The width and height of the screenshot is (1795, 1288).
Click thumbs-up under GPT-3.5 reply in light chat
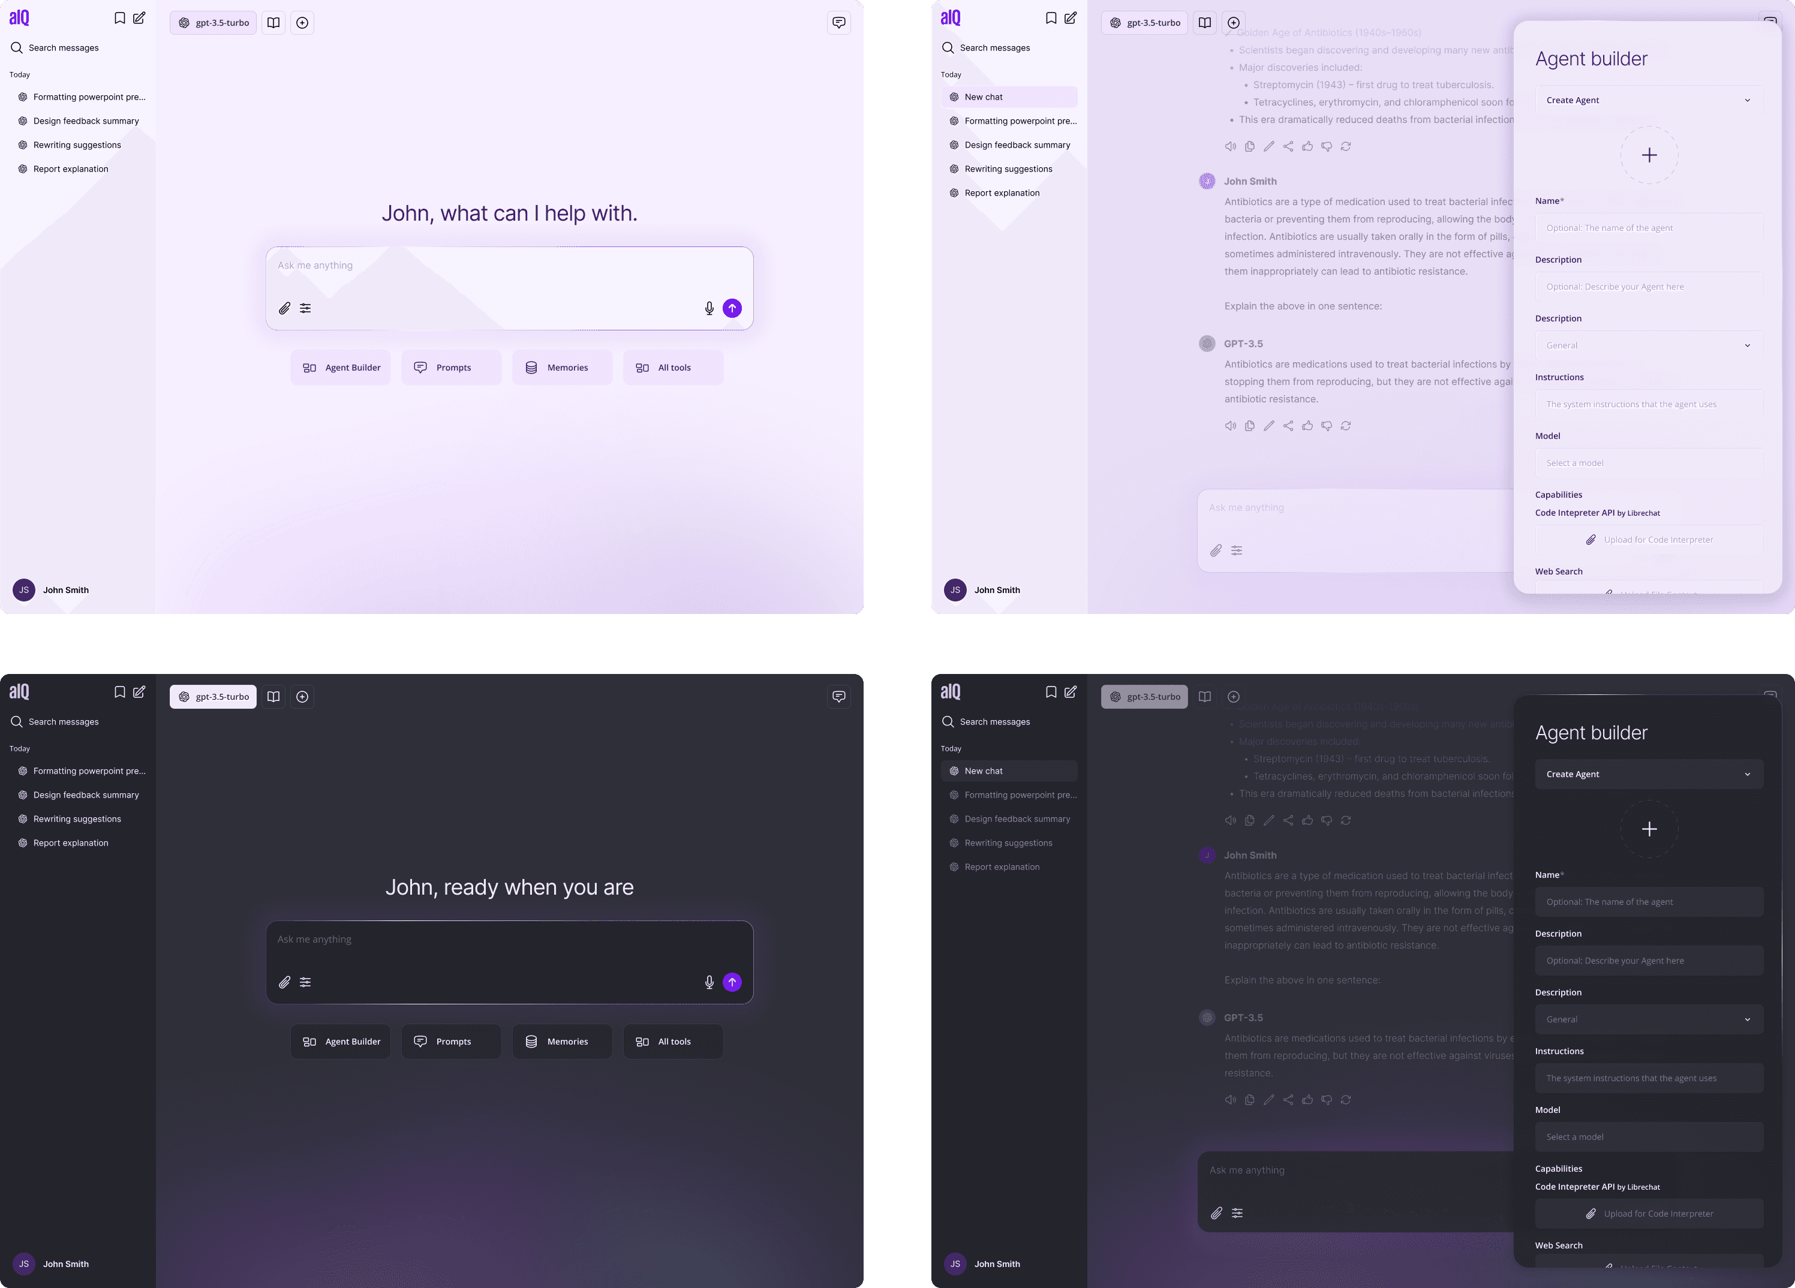(x=1307, y=426)
